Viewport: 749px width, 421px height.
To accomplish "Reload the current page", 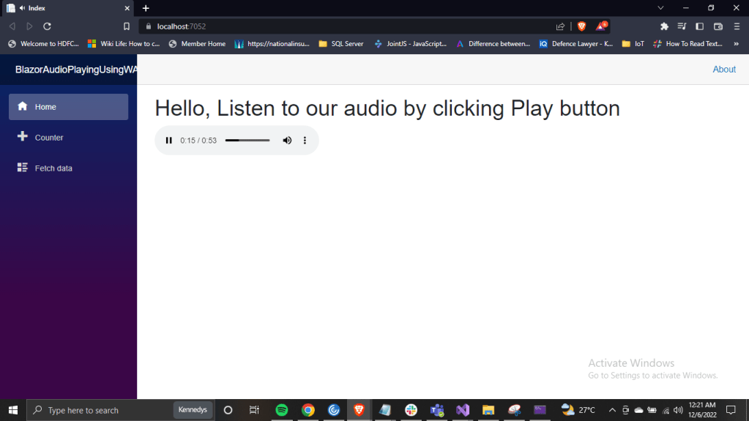I will [48, 26].
